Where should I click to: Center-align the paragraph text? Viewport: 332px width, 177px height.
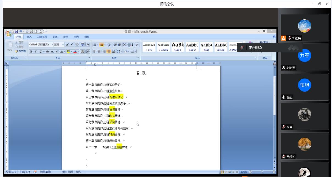coord(99,51)
